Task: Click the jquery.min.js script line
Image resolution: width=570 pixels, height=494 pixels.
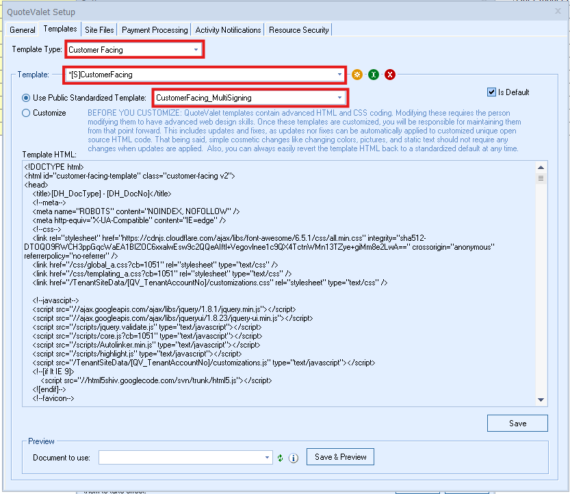Action: 164,309
